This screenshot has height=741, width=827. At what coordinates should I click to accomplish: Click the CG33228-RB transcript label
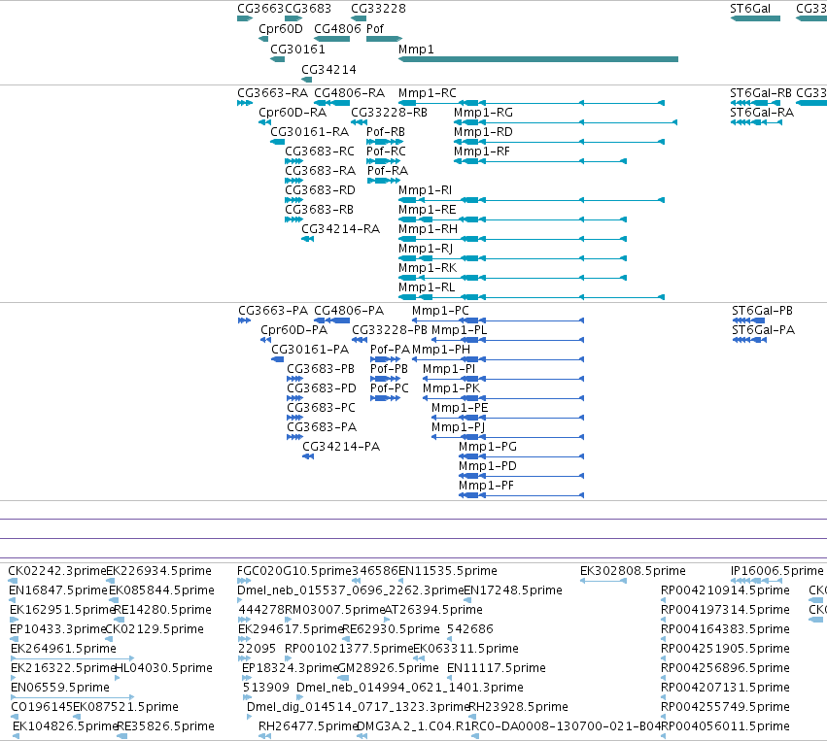tap(389, 113)
